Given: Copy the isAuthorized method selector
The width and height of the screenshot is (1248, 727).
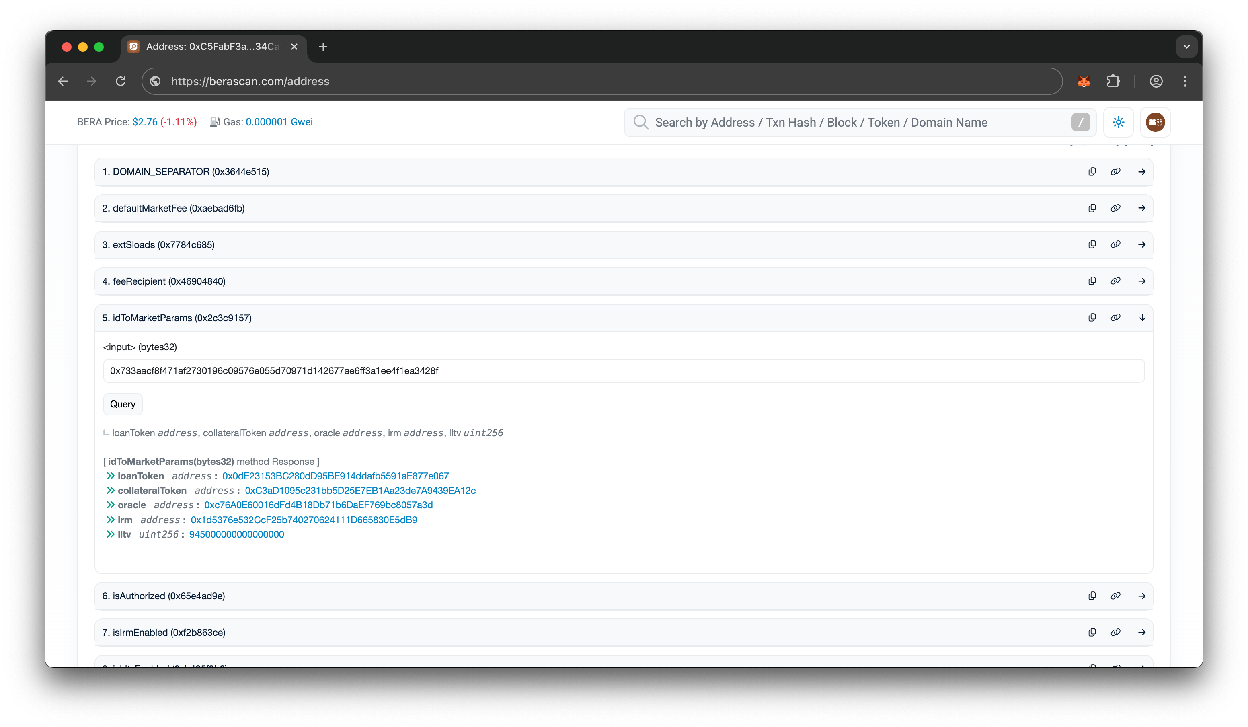Looking at the screenshot, I should point(1092,596).
